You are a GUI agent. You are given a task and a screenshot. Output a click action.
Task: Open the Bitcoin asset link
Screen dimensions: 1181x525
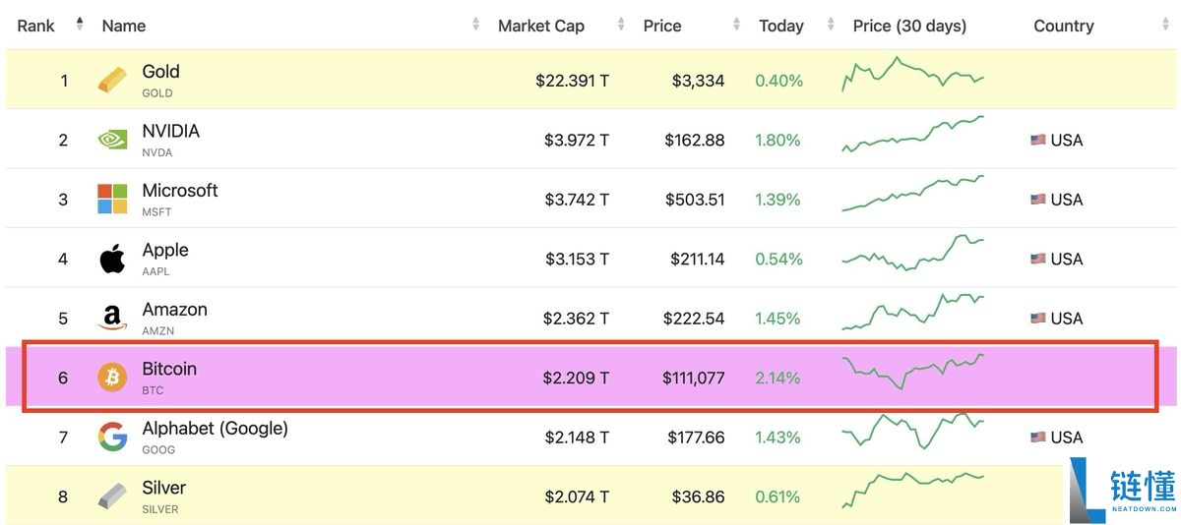click(169, 369)
